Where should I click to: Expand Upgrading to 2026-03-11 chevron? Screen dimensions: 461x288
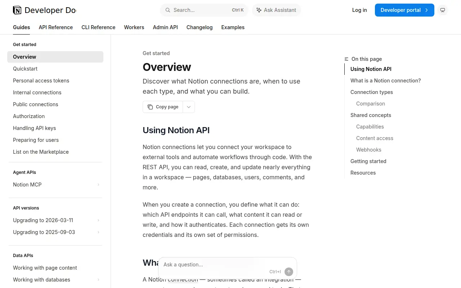point(98,220)
